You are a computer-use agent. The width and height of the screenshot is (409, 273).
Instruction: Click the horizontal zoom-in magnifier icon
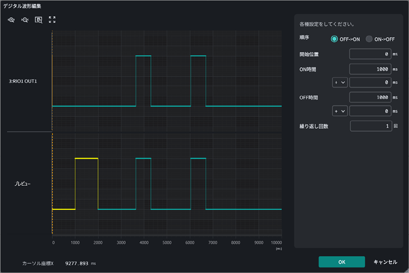(x=11, y=20)
